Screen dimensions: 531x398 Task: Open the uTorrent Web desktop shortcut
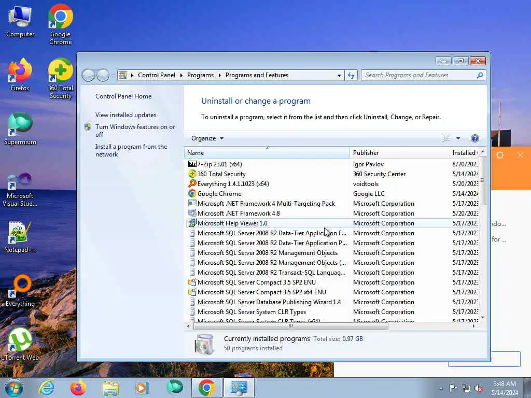point(20,344)
